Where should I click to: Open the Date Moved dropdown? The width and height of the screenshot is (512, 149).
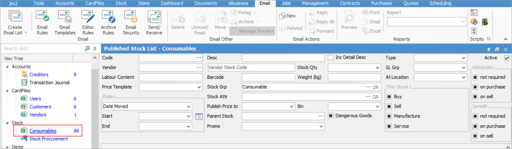[x=189, y=106]
